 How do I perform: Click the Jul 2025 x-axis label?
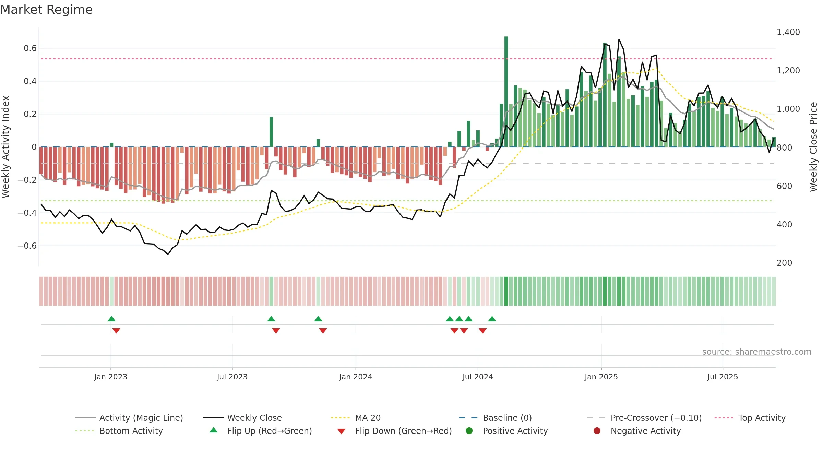coord(723,377)
